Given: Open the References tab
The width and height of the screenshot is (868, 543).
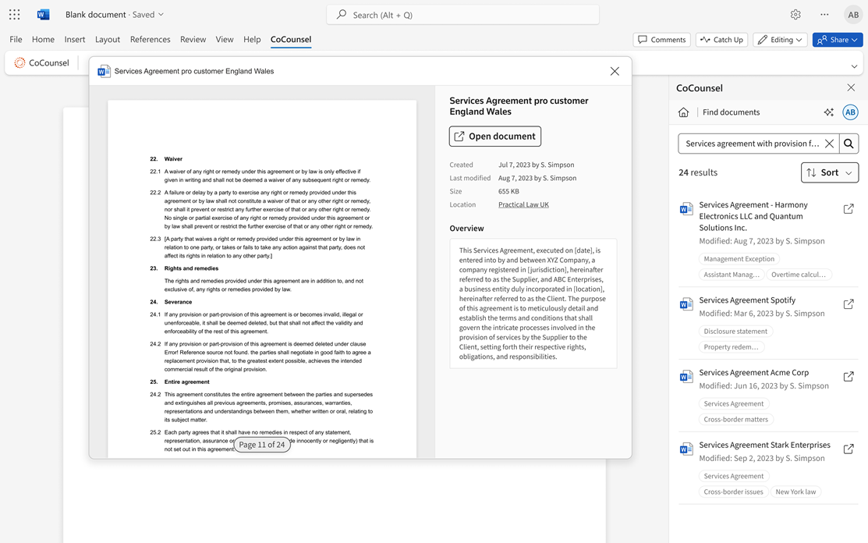Looking at the screenshot, I should 150,39.
